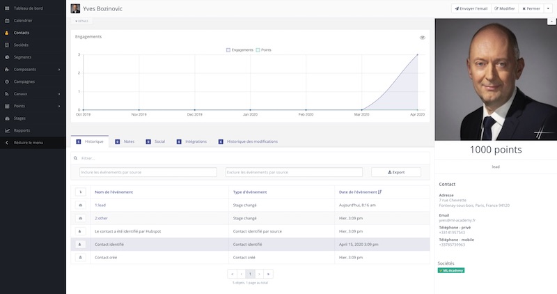
Task: Click icon of Hubspot identified event row
Action: tap(80, 231)
